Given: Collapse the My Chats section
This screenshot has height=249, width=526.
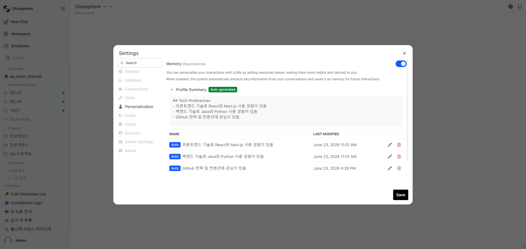Looking at the screenshot, I should click(13, 163).
